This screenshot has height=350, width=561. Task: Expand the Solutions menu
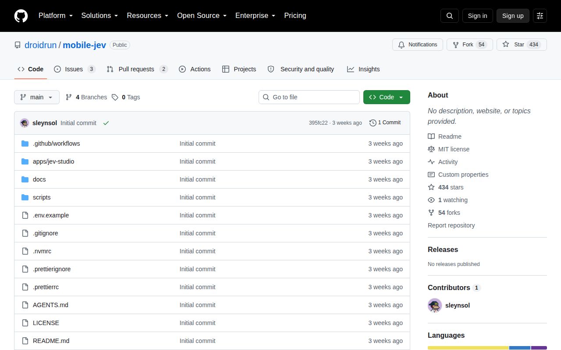pos(100,16)
